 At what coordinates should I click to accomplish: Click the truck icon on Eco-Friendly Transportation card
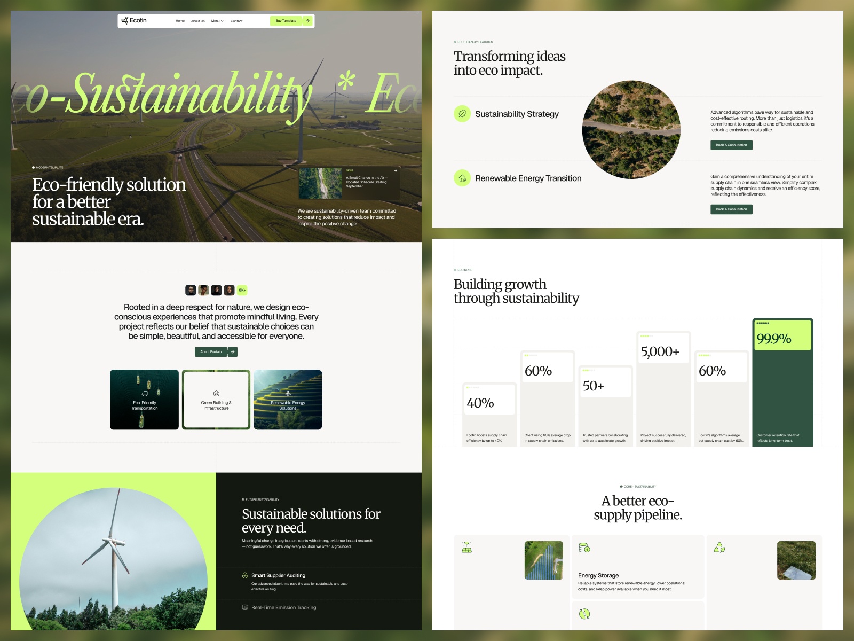[145, 394]
